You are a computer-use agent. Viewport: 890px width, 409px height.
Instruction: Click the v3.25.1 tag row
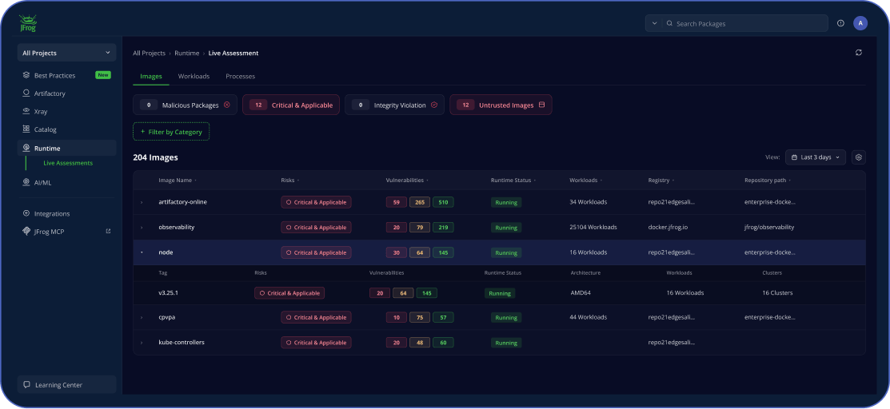(500, 293)
